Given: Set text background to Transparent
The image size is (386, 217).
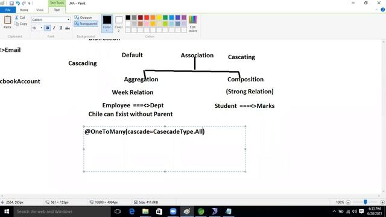Looking at the screenshot, I should (86, 24).
